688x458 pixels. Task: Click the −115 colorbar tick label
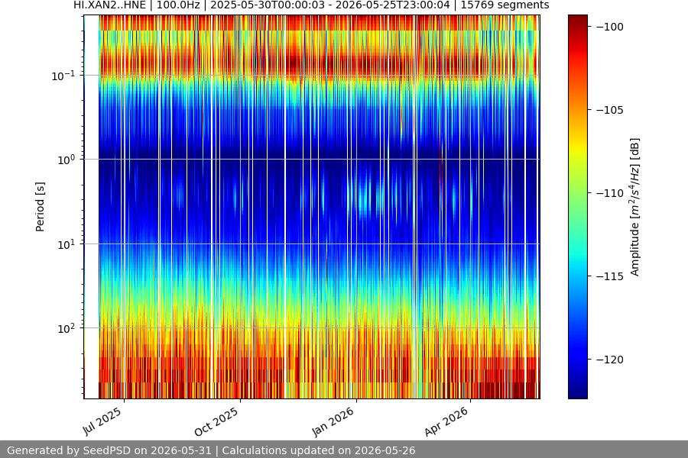point(610,276)
